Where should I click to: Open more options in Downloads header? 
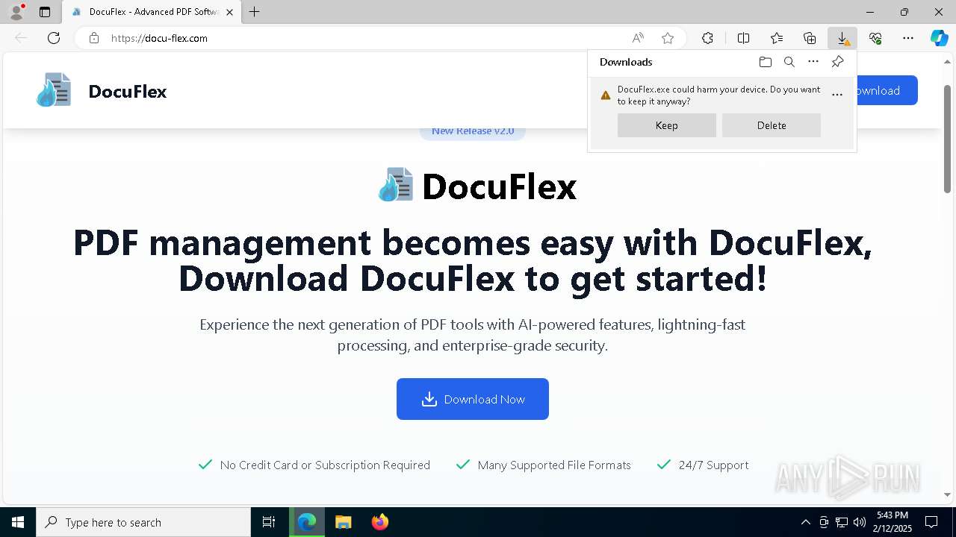pos(813,62)
